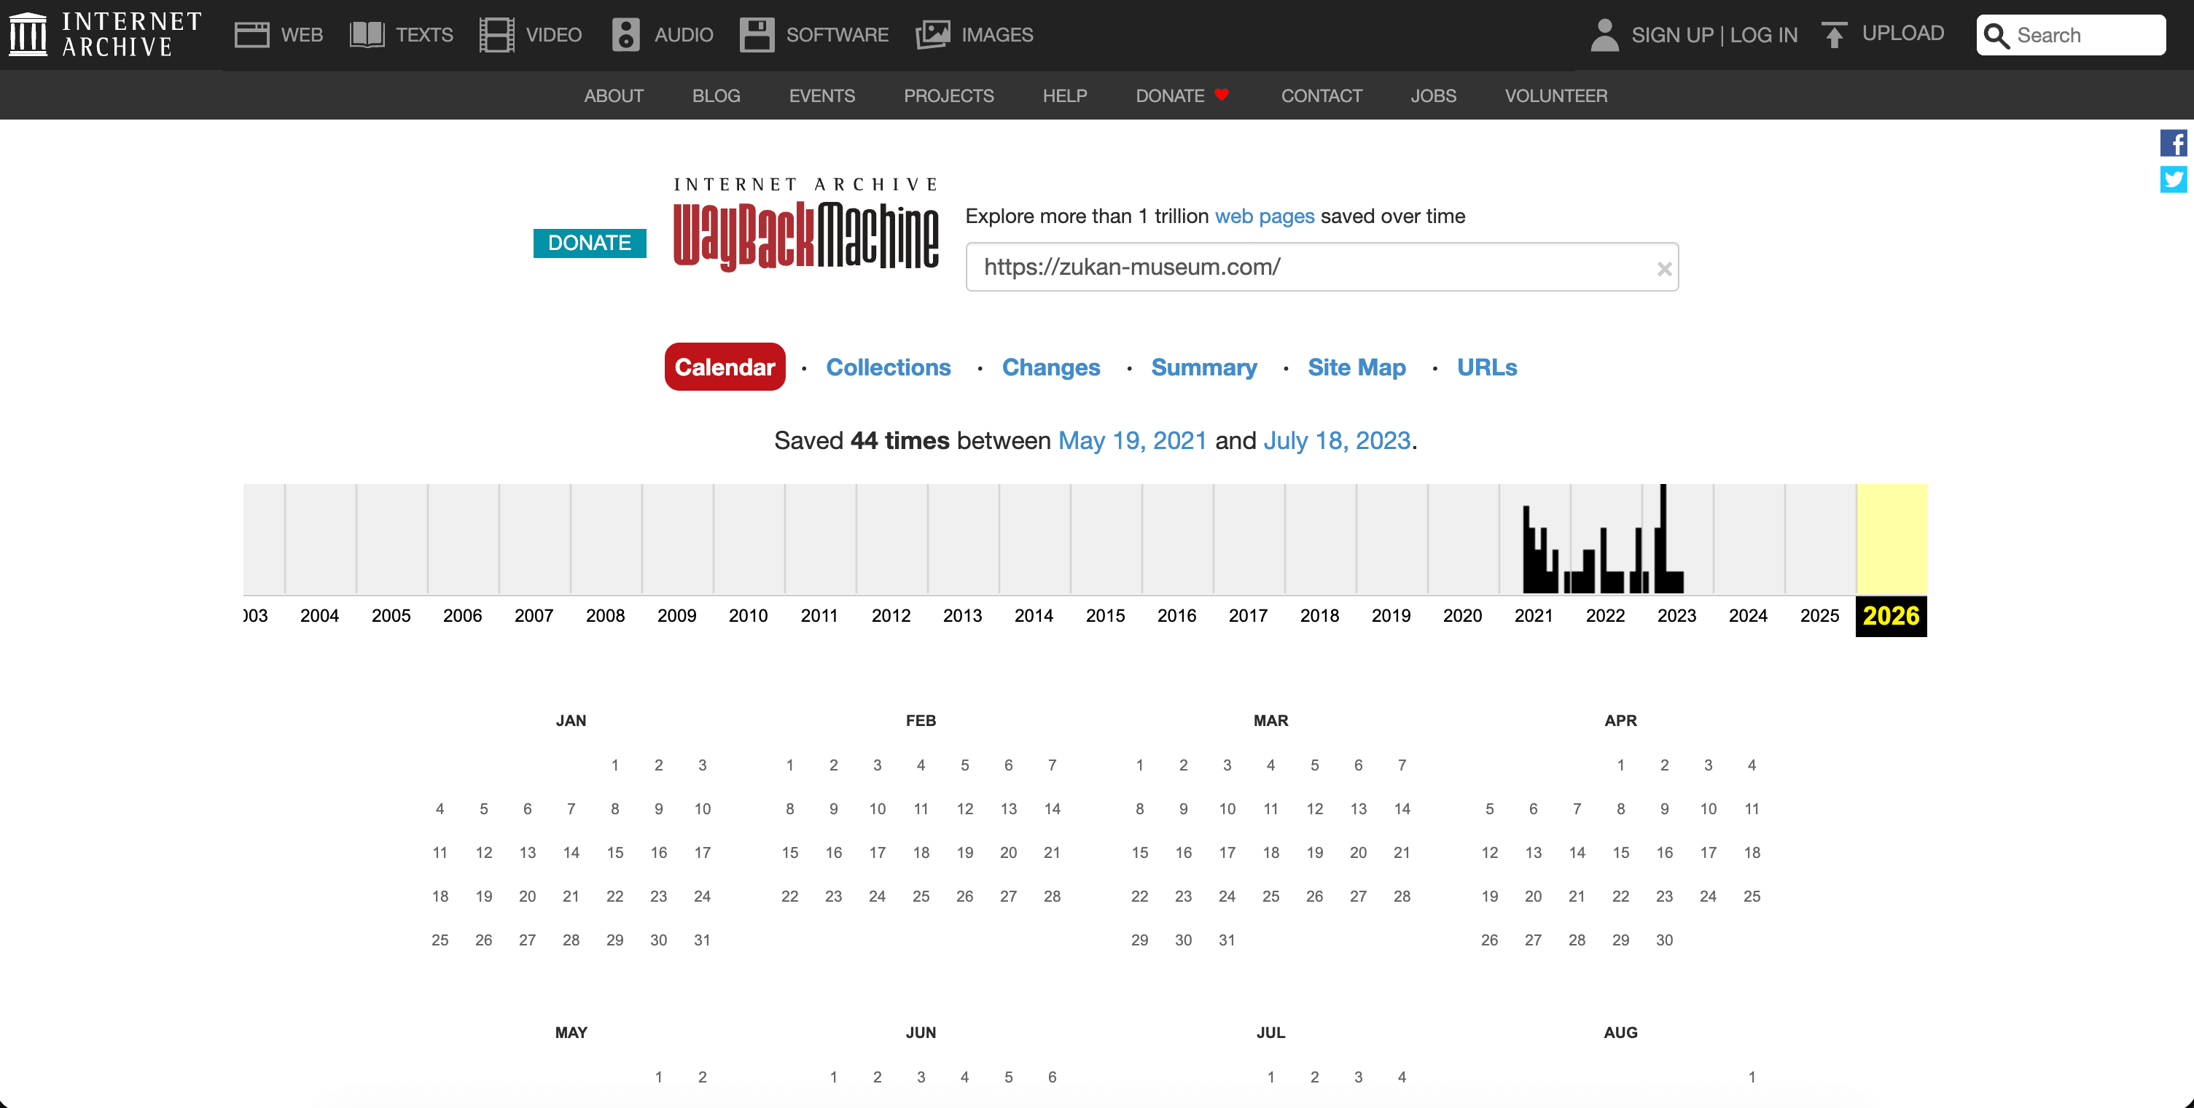Click the Video filmstrip icon
This screenshot has height=1108, width=2194.
tap(496, 35)
